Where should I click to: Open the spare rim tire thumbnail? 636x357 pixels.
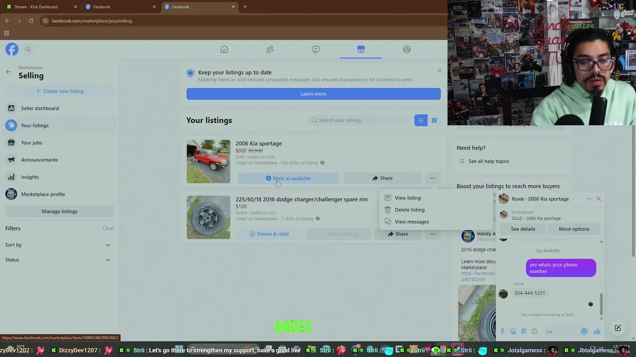208,217
